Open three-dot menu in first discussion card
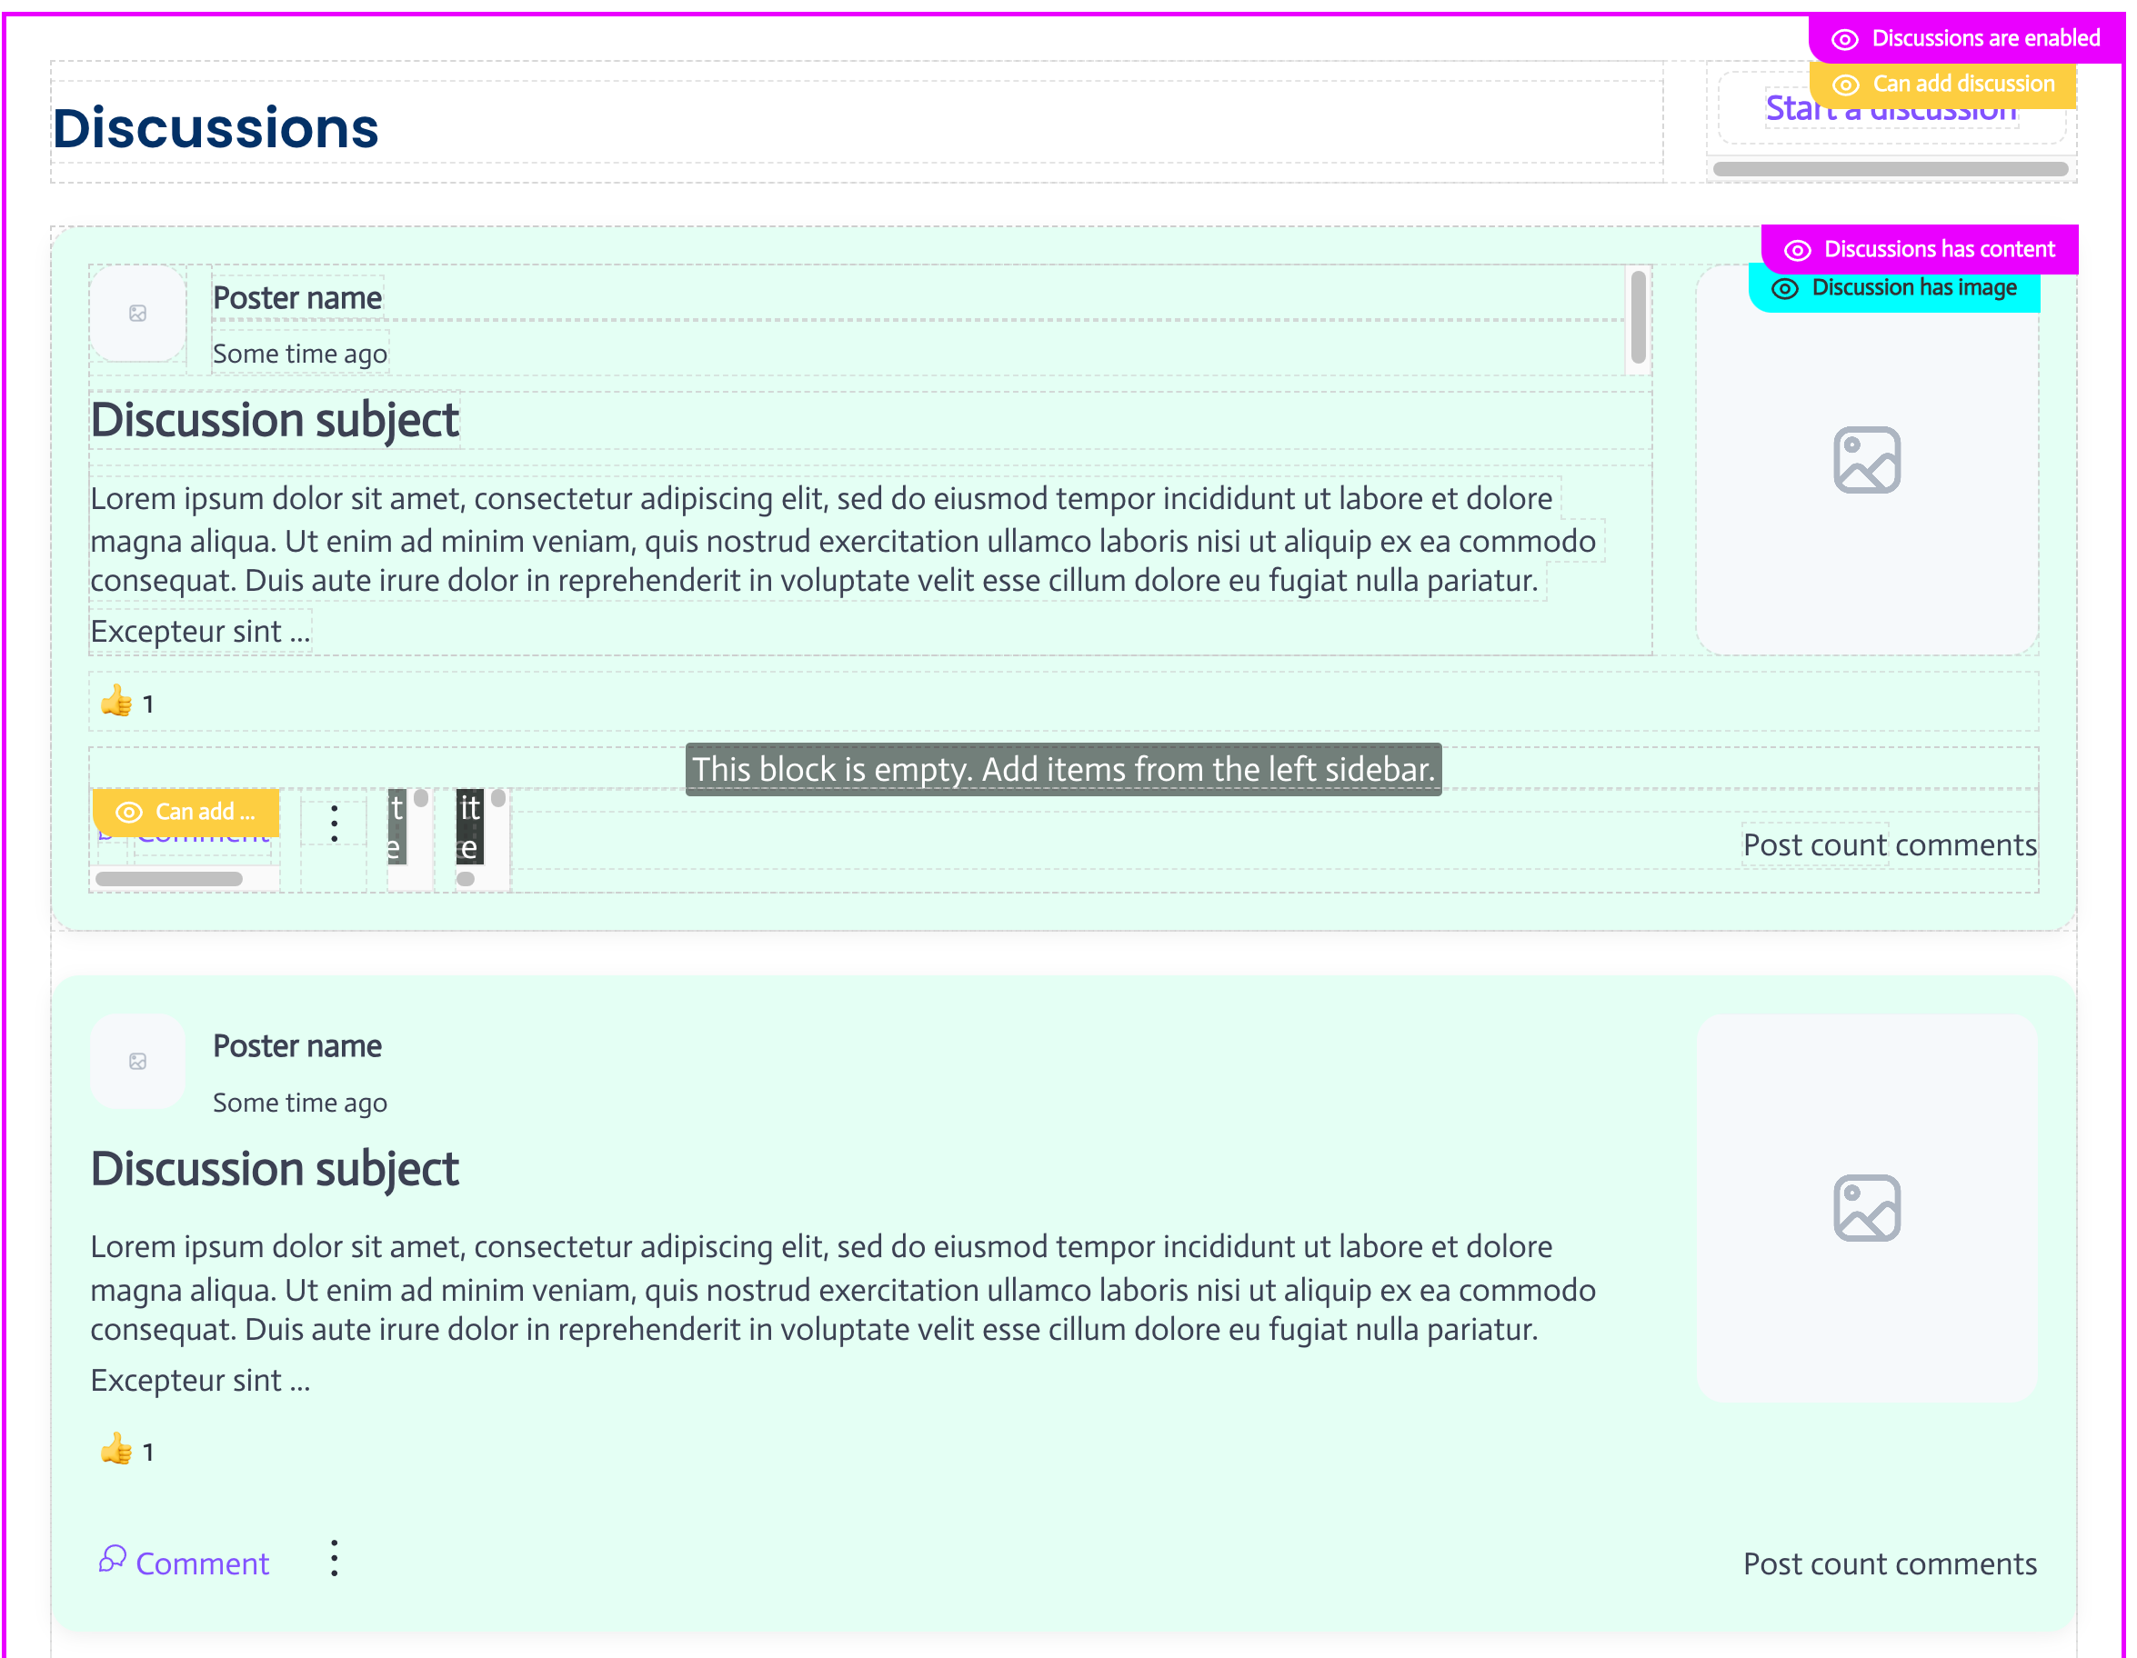Viewport: 2137px width, 1658px height. tap(335, 824)
